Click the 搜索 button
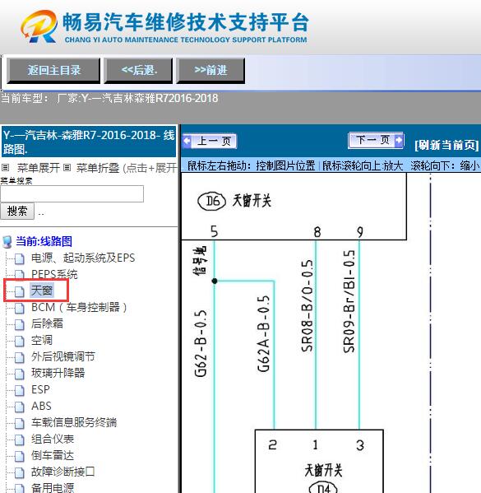The height and width of the screenshot is (493, 481). 17,211
